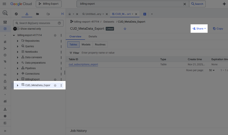
Task: Click the help icon in the BigQuery search box
Action: click(59, 23)
